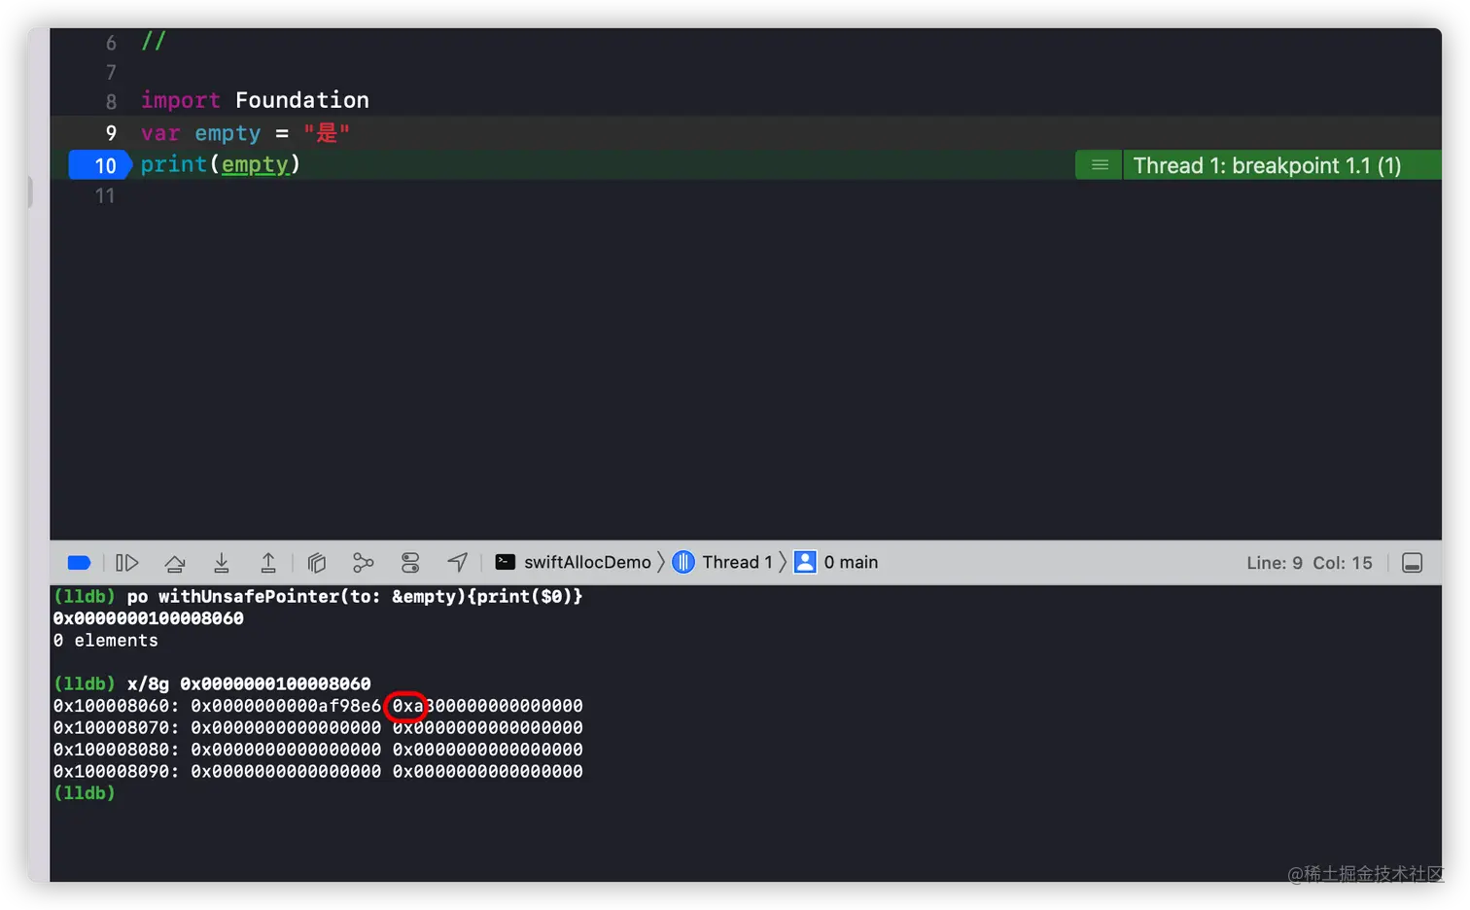This screenshot has width=1470, height=910.
Task: Click the string literal "是"
Action: [326, 132]
